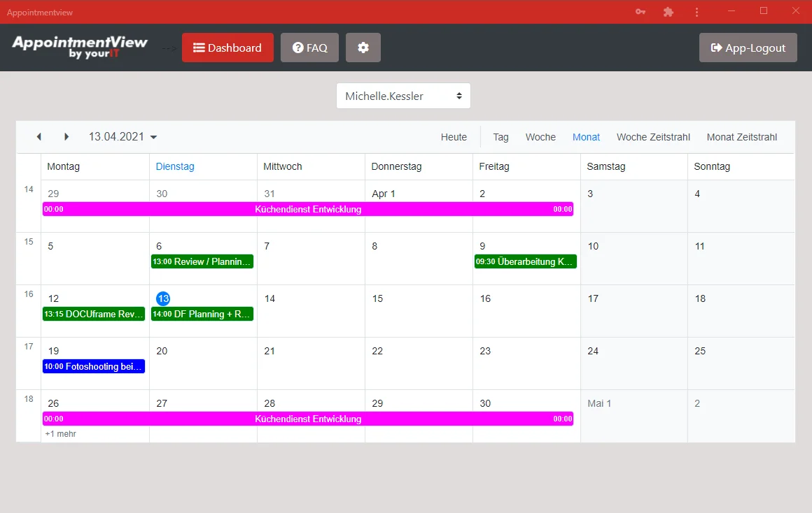This screenshot has height=513, width=812.
Task: Jump to today with Heute
Action: (454, 137)
